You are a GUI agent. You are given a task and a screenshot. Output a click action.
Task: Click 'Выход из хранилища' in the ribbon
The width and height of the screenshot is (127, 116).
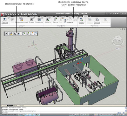(21, 20)
